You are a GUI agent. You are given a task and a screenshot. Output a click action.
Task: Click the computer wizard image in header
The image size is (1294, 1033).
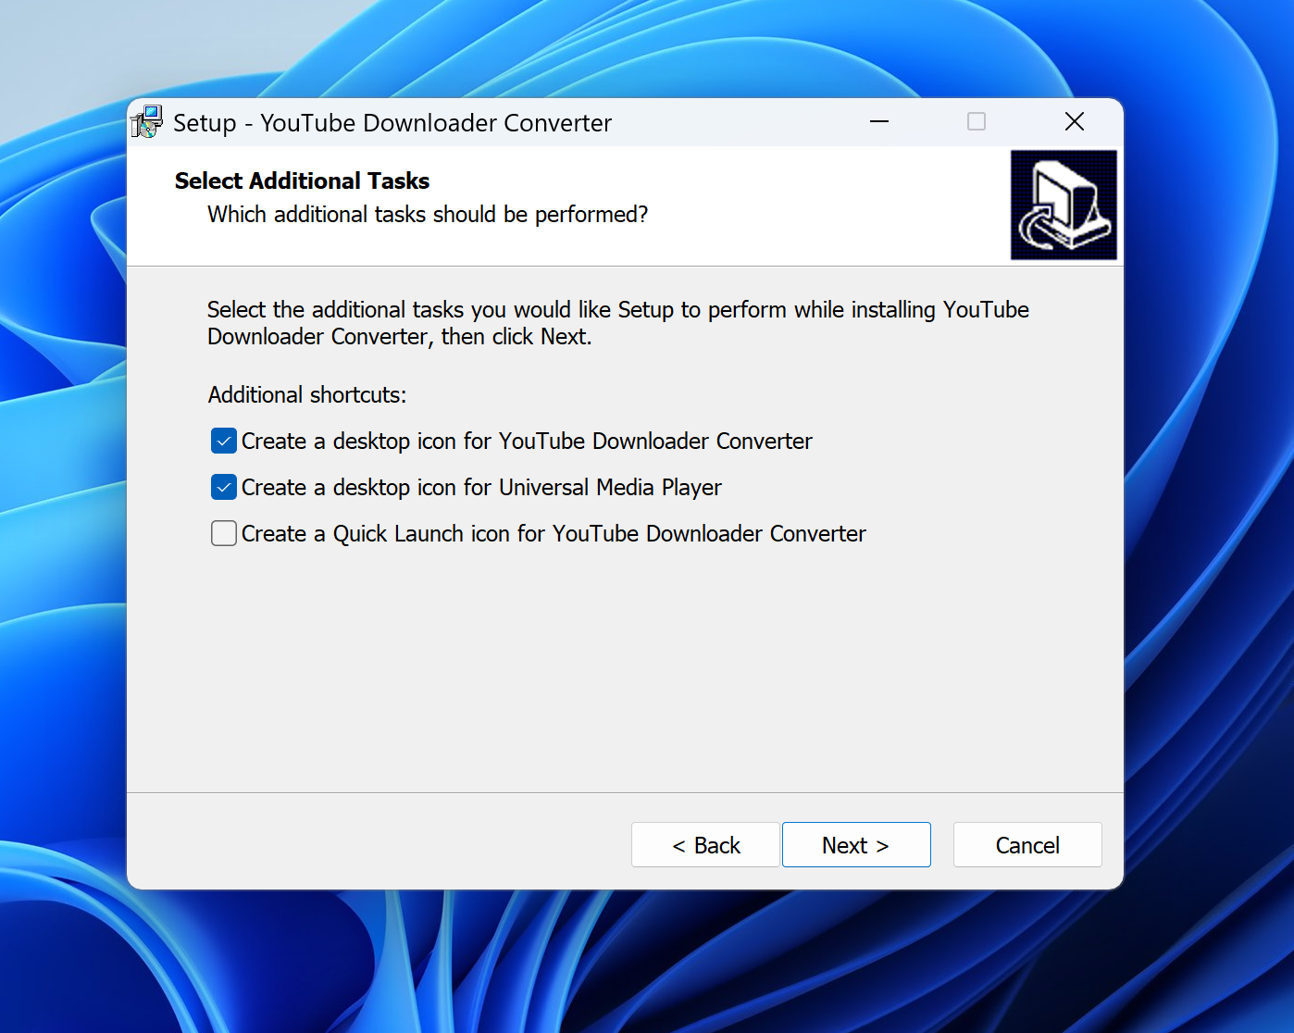click(1064, 205)
